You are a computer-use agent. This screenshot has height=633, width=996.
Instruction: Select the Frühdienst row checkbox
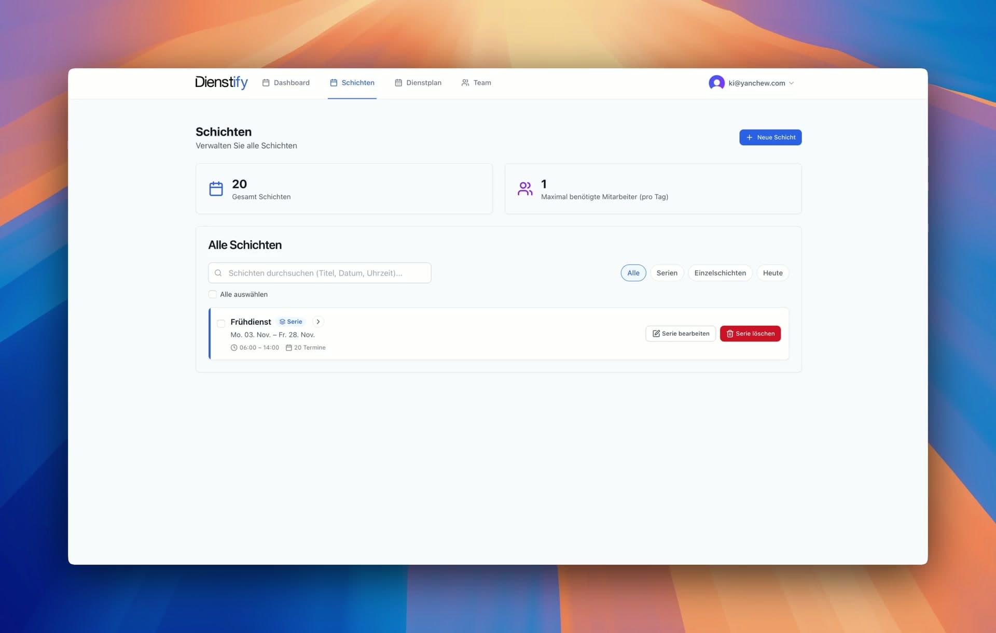(x=221, y=323)
